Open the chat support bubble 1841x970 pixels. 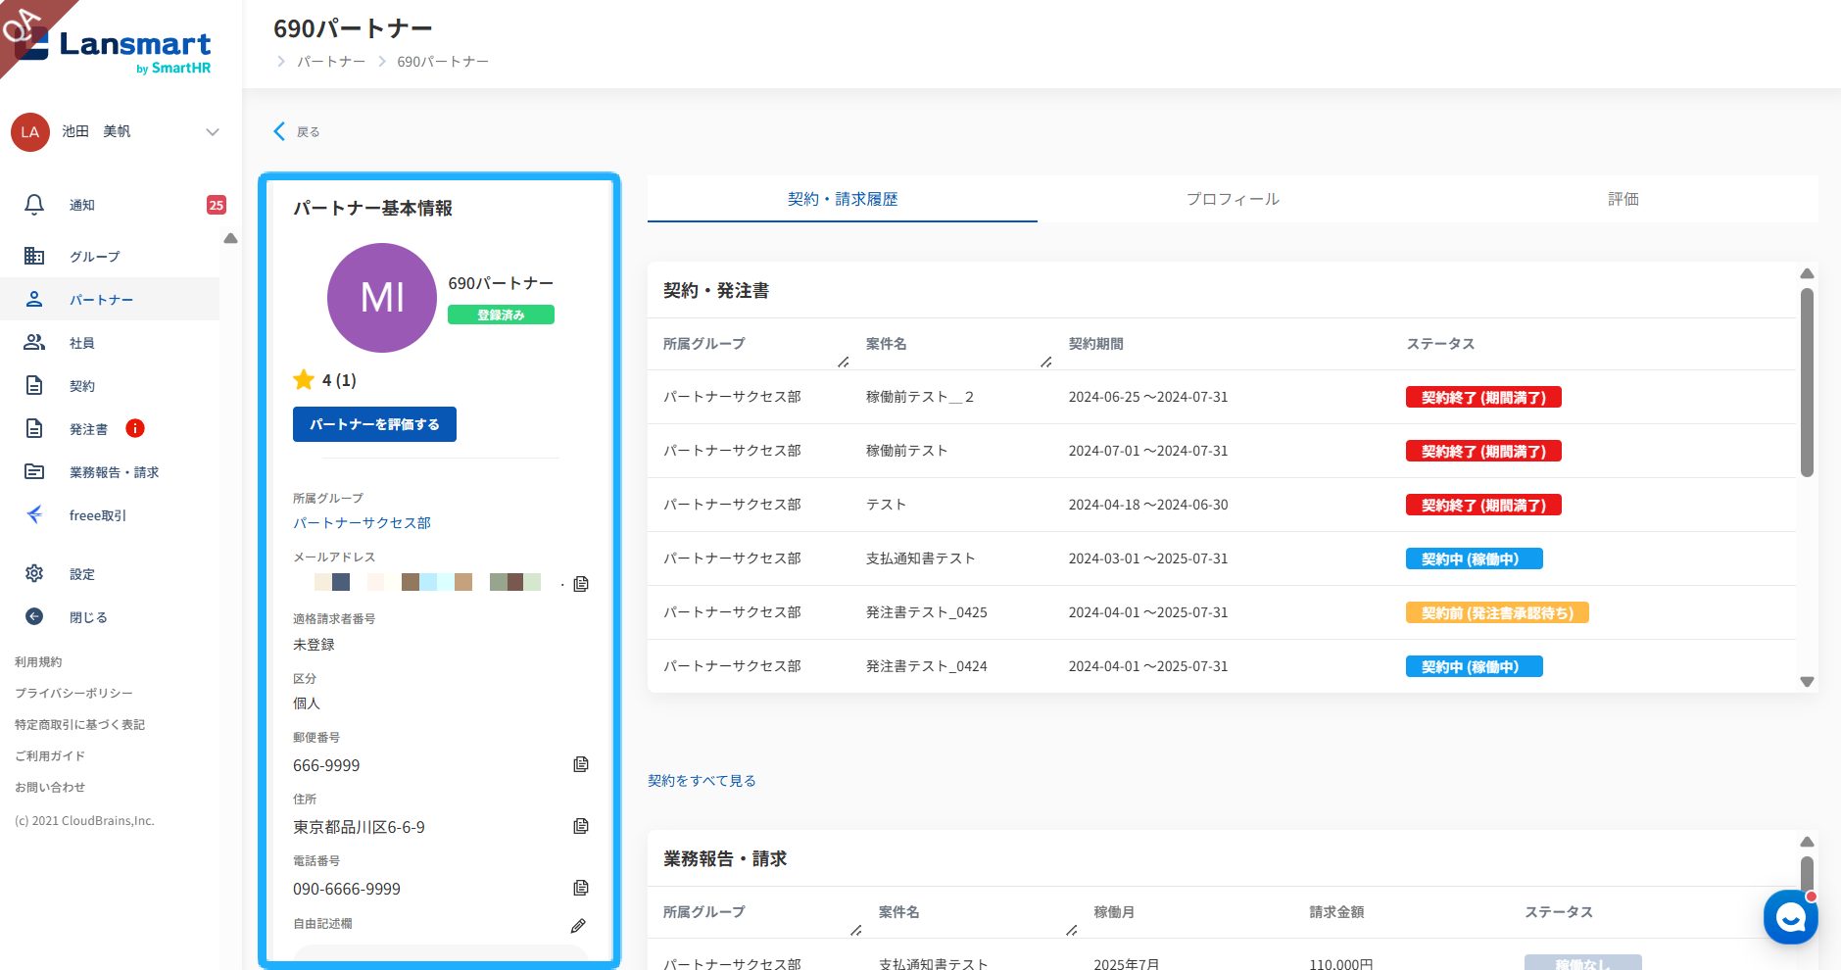pos(1790,917)
